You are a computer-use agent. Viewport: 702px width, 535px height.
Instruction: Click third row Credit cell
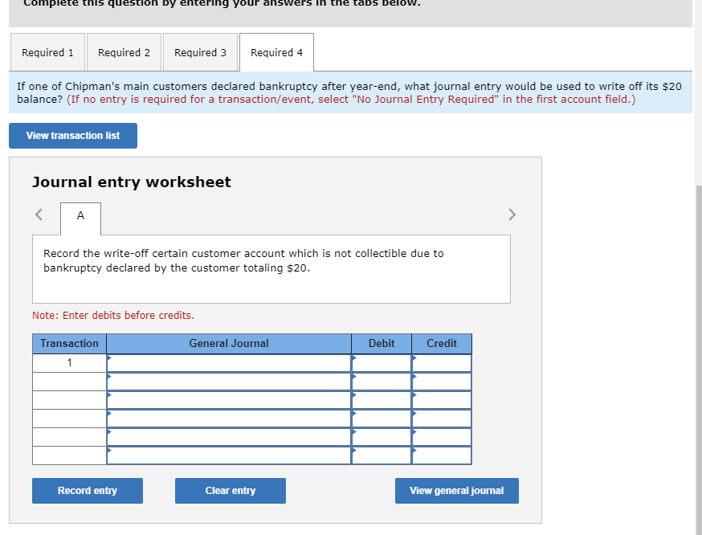point(442,400)
